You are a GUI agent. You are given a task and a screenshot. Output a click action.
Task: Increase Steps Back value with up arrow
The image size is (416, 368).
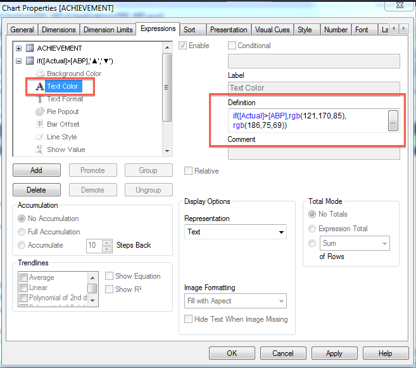(106, 243)
